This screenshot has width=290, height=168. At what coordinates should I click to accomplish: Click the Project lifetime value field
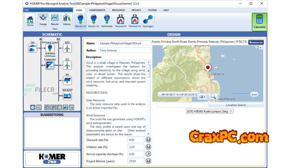pos(136,161)
